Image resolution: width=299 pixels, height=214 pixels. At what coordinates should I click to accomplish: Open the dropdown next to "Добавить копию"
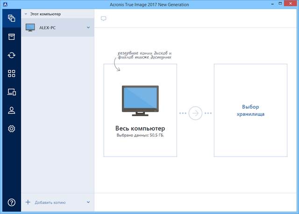click(x=88, y=202)
